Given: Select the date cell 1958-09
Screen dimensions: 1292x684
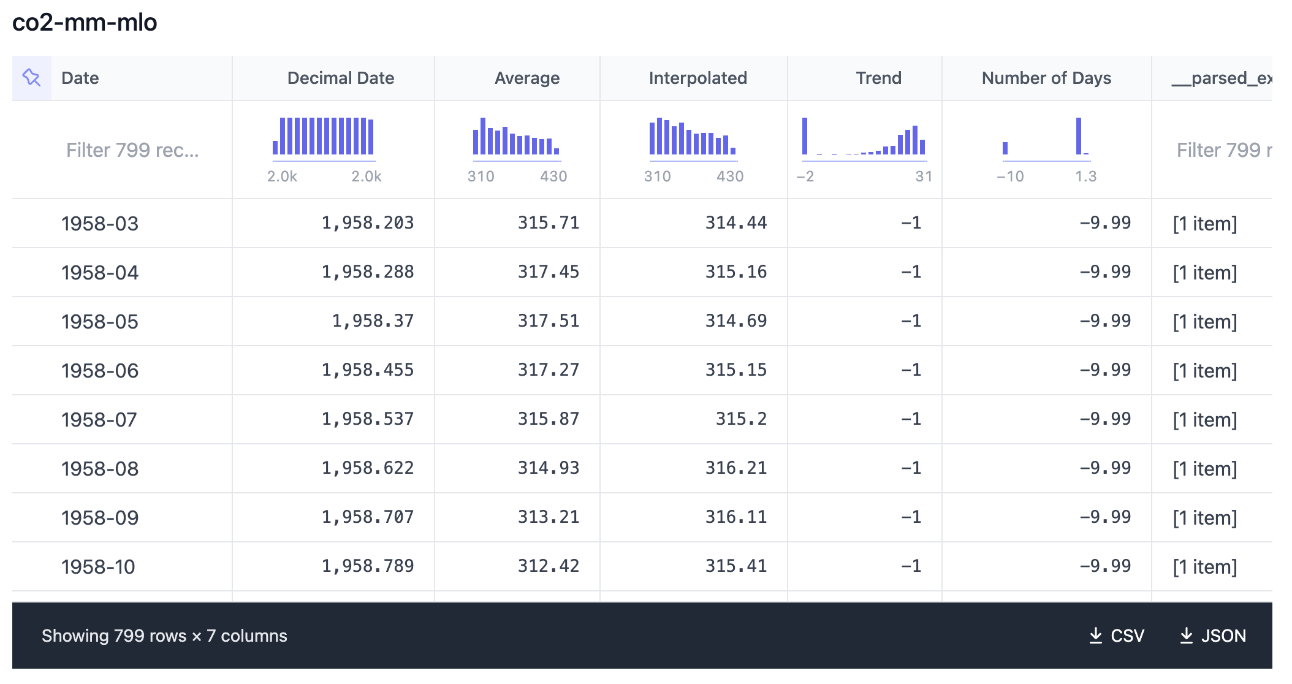Looking at the screenshot, I should coord(100,518).
